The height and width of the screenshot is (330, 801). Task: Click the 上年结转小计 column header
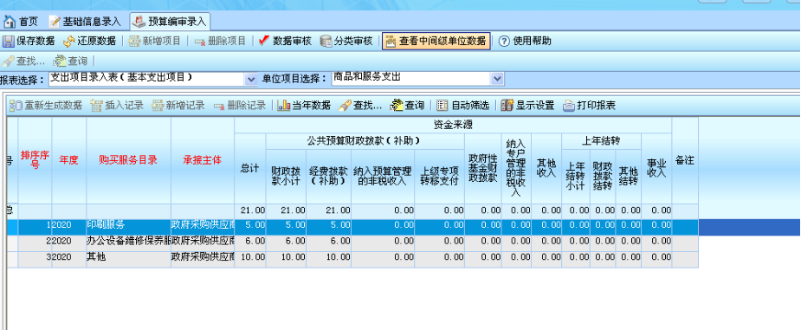pos(576,176)
